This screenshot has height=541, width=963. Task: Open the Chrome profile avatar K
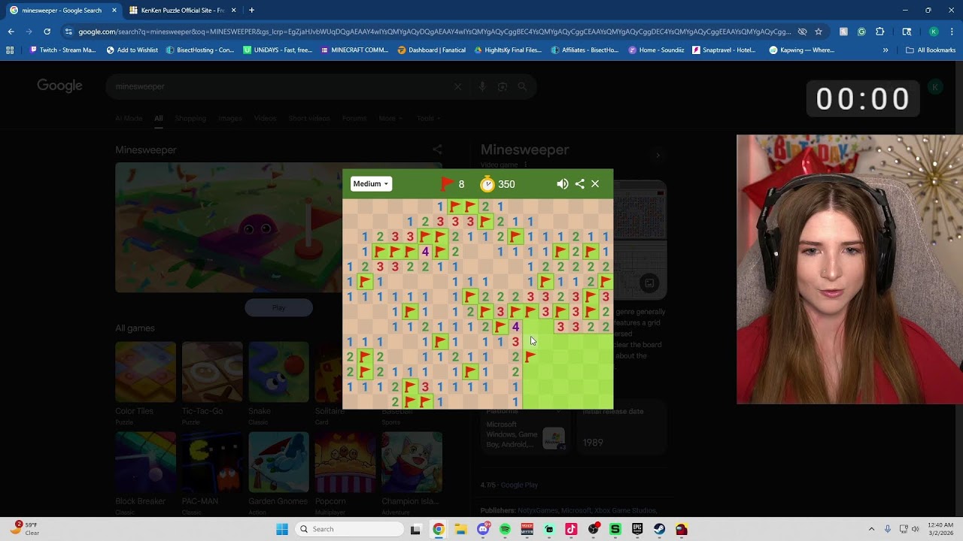934,32
